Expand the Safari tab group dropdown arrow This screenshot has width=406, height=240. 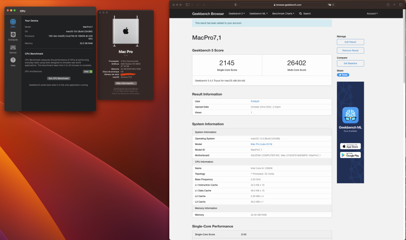point(192,4)
